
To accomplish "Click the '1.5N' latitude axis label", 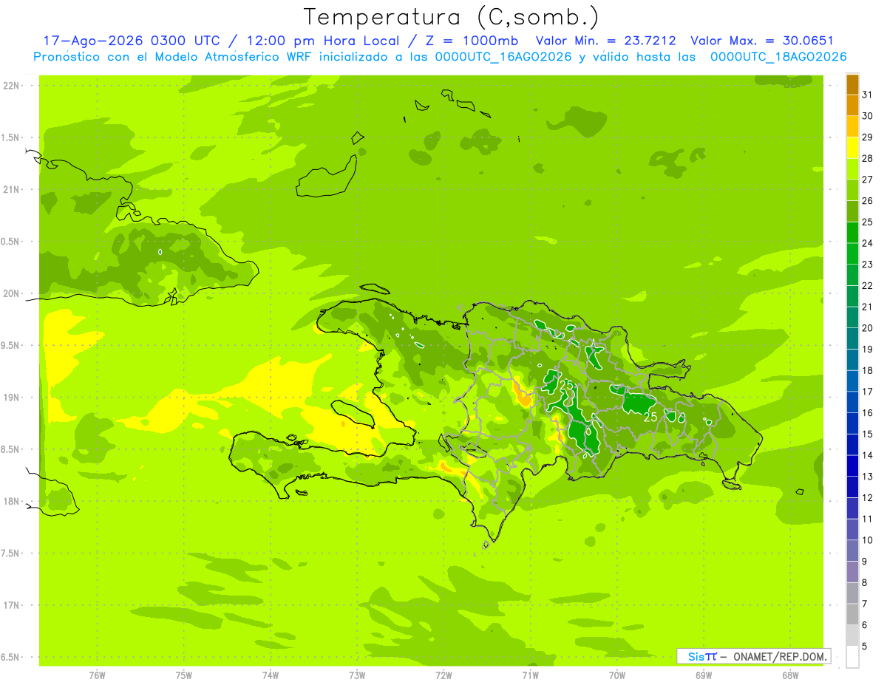I will tap(11, 137).
